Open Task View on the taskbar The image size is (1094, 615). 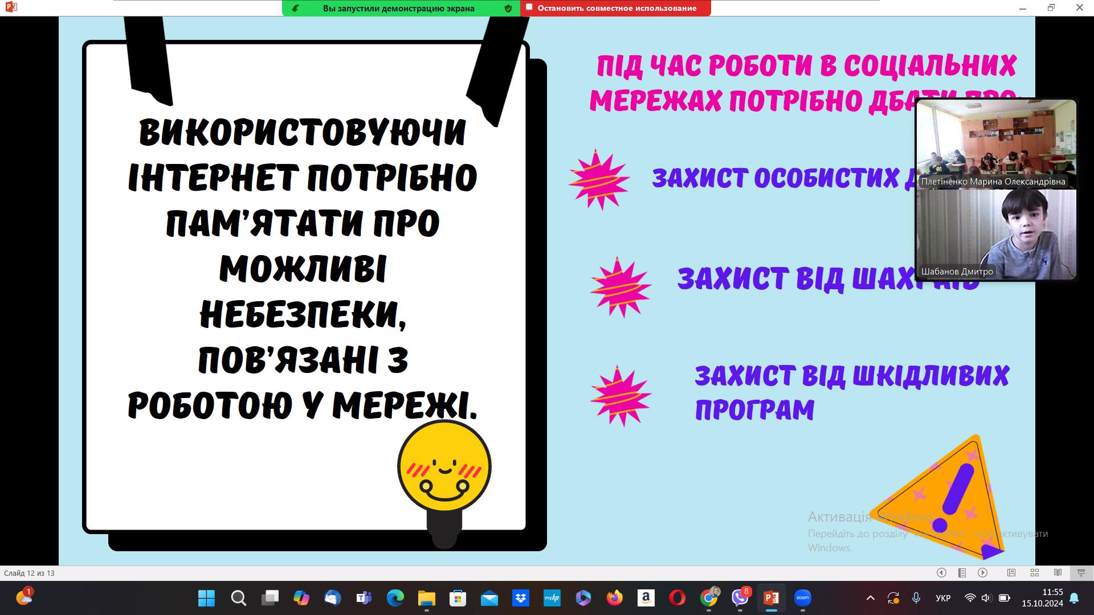click(x=270, y=598)
